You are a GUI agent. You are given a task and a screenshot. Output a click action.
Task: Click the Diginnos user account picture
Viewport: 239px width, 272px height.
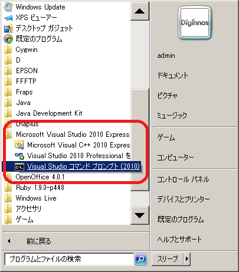coord(195,22)
